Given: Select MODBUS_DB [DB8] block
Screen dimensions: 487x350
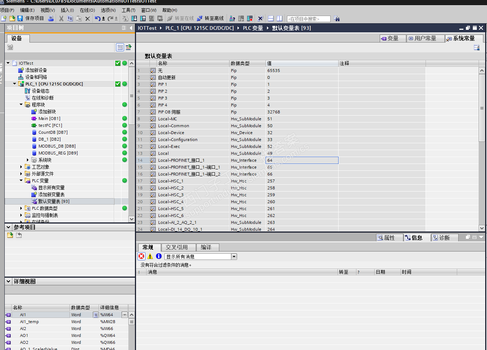Looking at the screenshot, I should point(57,146).
